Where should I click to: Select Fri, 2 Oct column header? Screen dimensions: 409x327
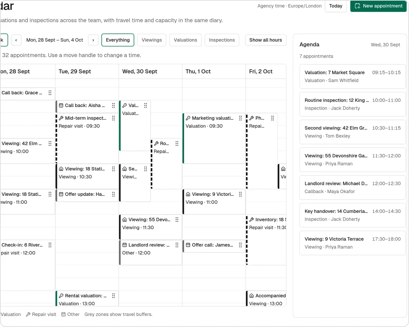click(266, 72)
